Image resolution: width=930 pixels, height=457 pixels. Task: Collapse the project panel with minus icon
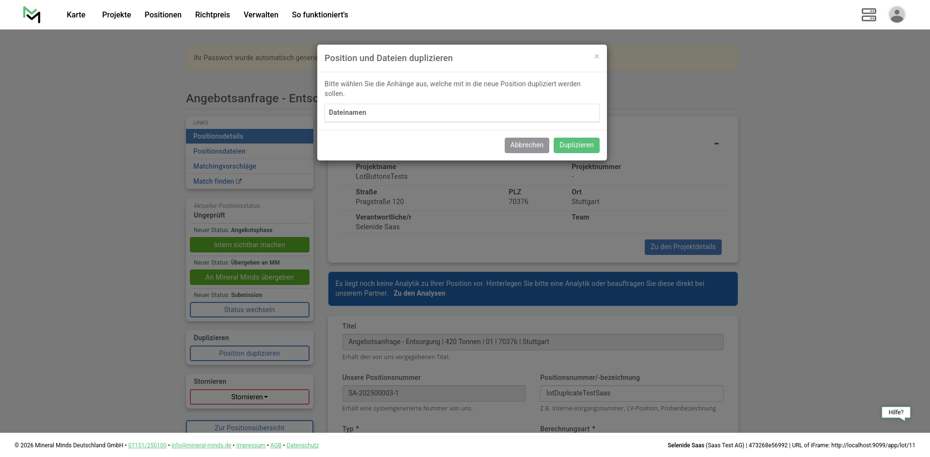click(716, 144)
